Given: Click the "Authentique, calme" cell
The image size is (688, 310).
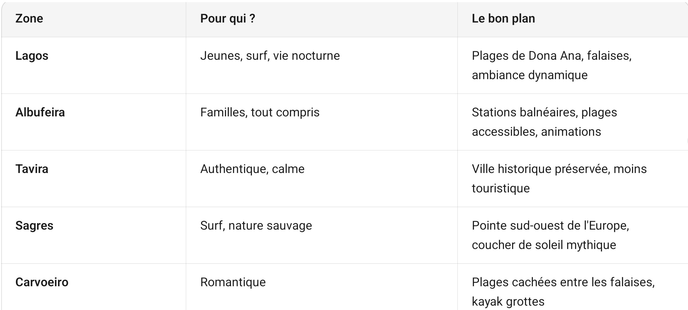Looking at the screenshot, I should click(252, 169).
